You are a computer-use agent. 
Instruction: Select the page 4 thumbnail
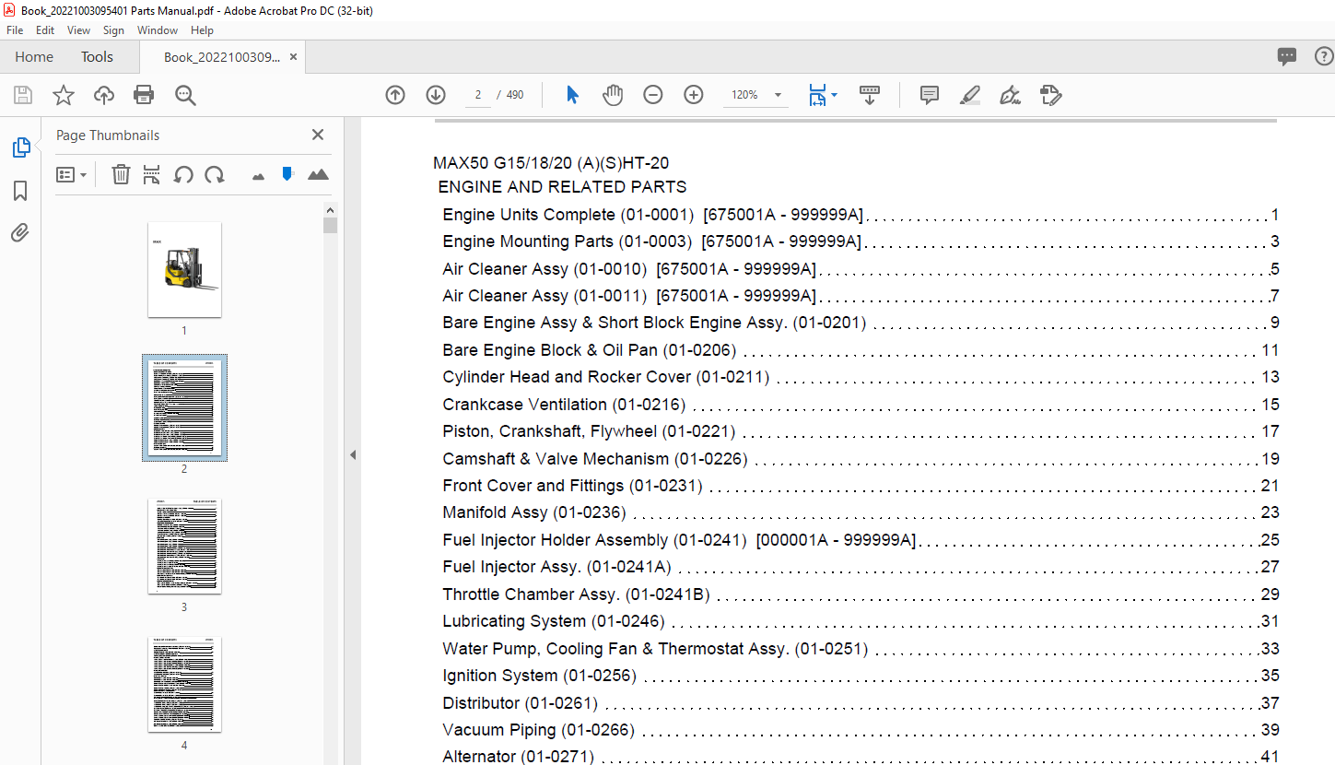184,684
